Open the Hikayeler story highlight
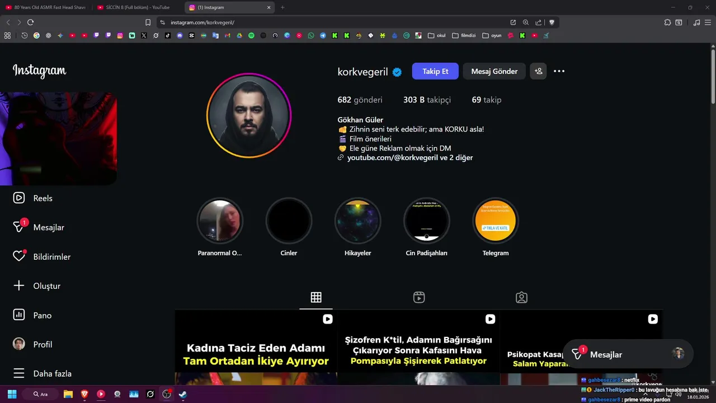716x403 pixels. pos(358,227)
